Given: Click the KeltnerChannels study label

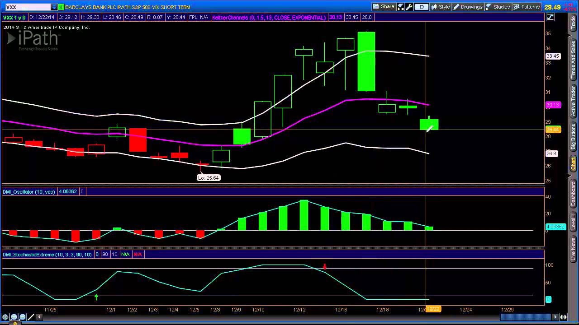Looking at the screenshot, I should coord(269,18).
